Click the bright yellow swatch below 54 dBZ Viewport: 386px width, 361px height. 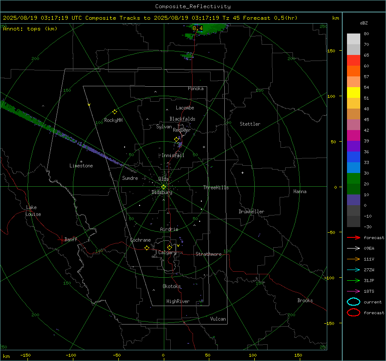coord(353,93)
